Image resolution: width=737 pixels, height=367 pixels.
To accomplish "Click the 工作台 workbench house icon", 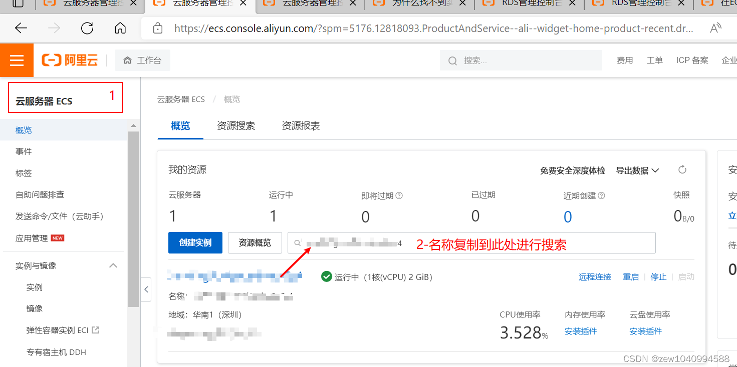I will coord(128,59).
